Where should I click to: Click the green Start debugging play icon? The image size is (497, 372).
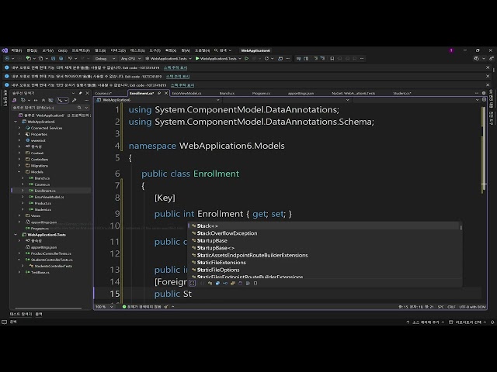coord(197,59)
